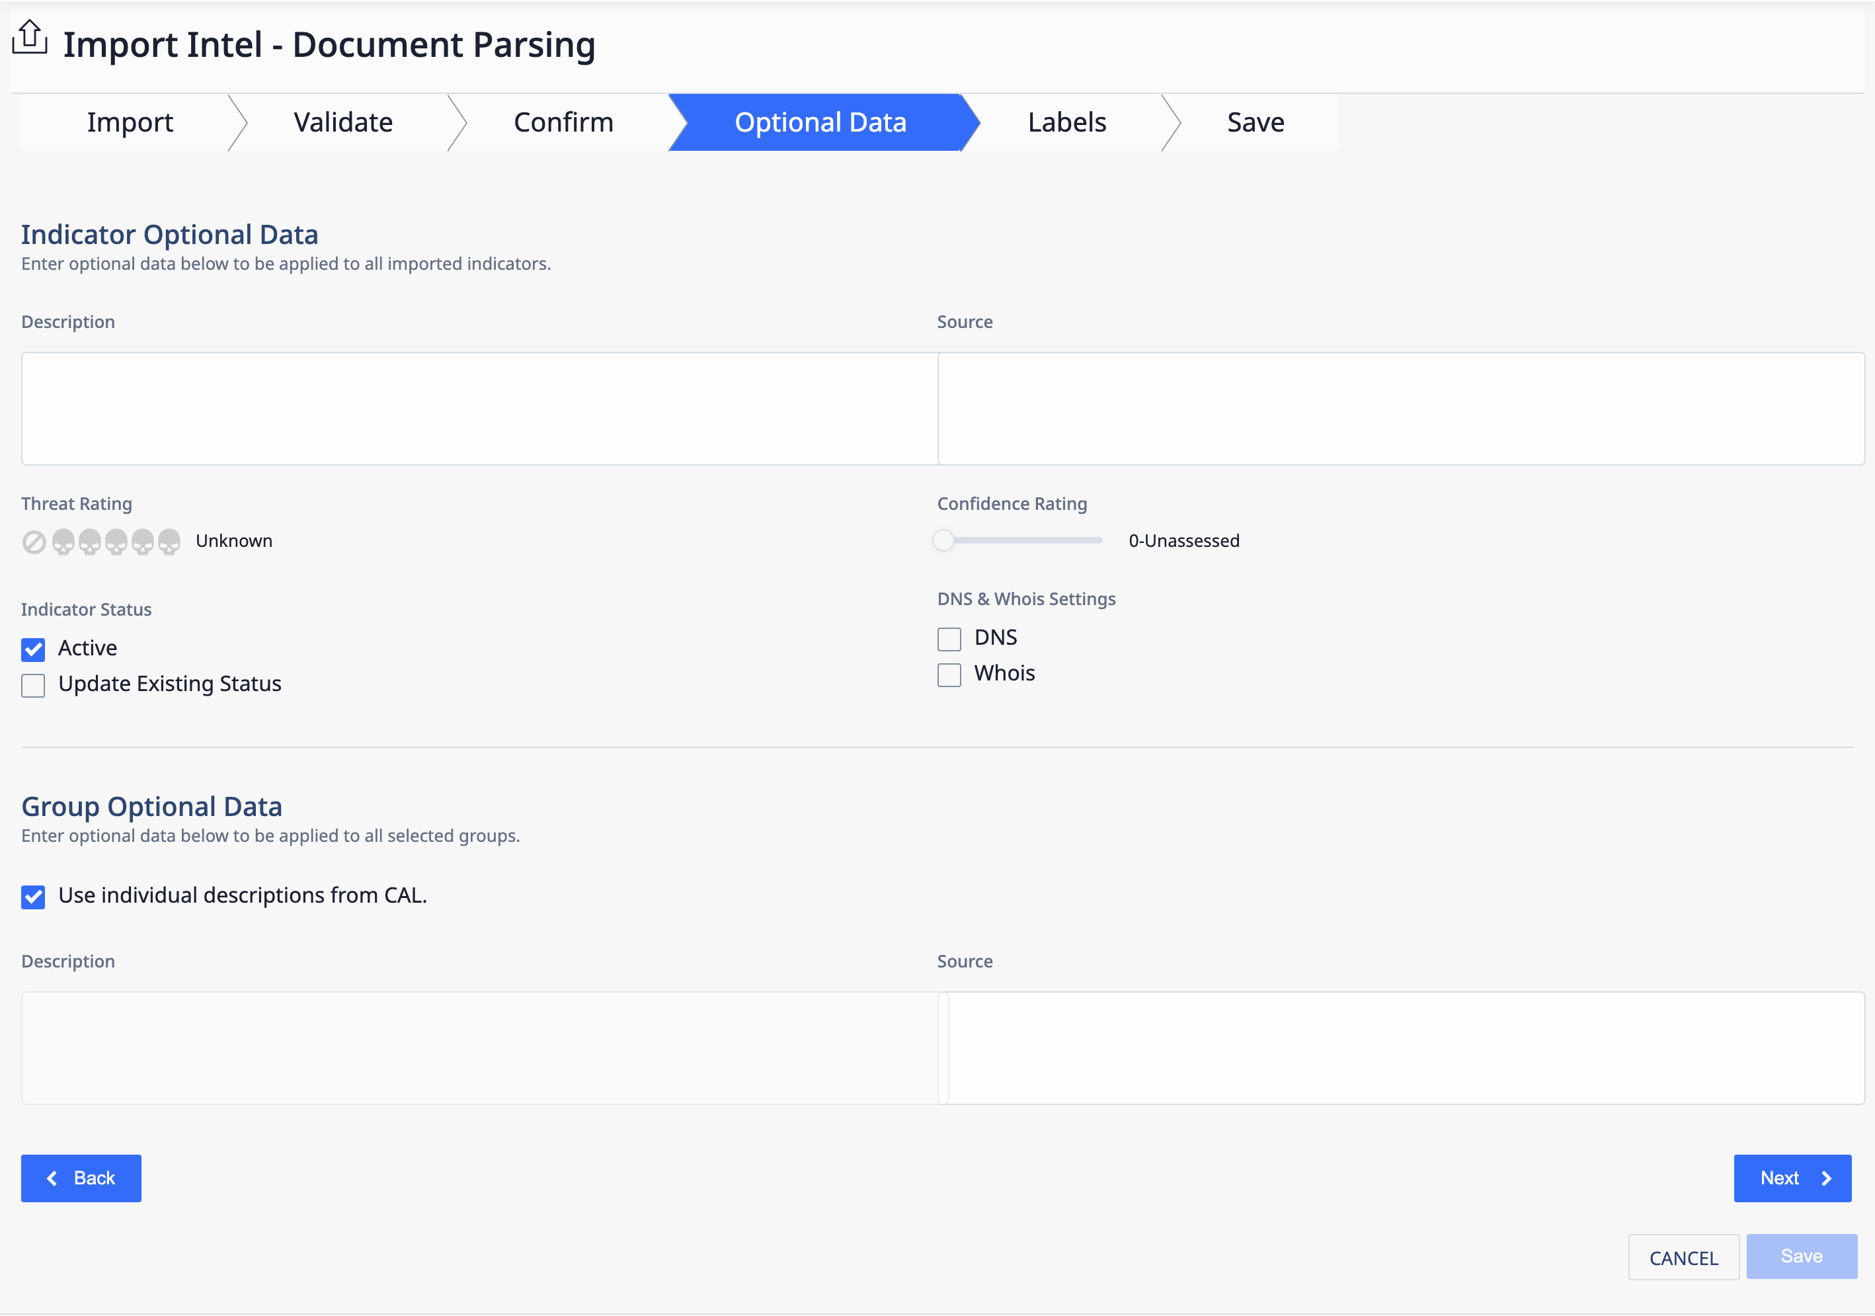The width and height of the screenshot is (1875, 1316).
Task: Click the CANCEL button
Action: [1683, 1257]
